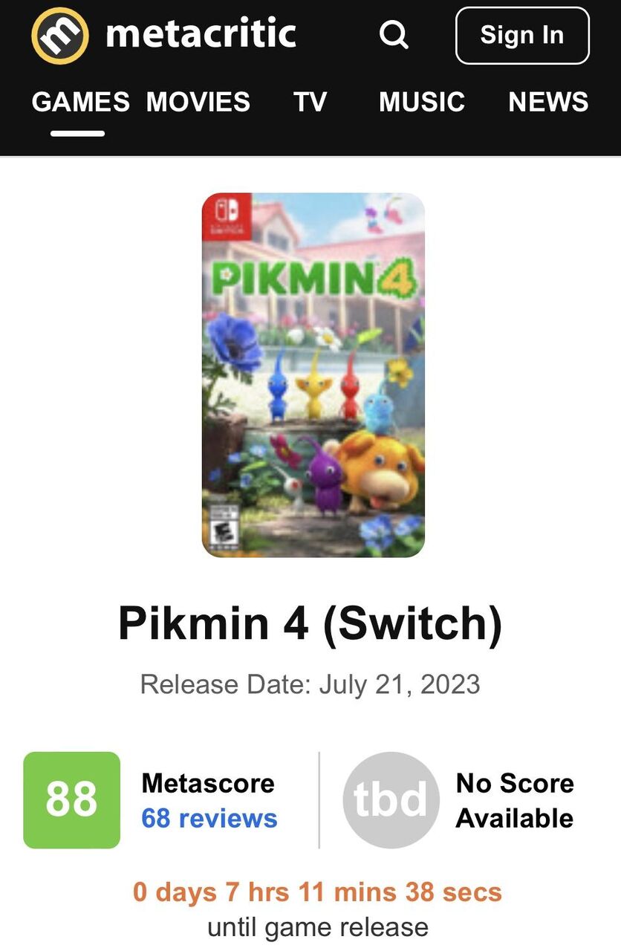
Task: Go to the MUSIC tab
Action: pos(422,102)
